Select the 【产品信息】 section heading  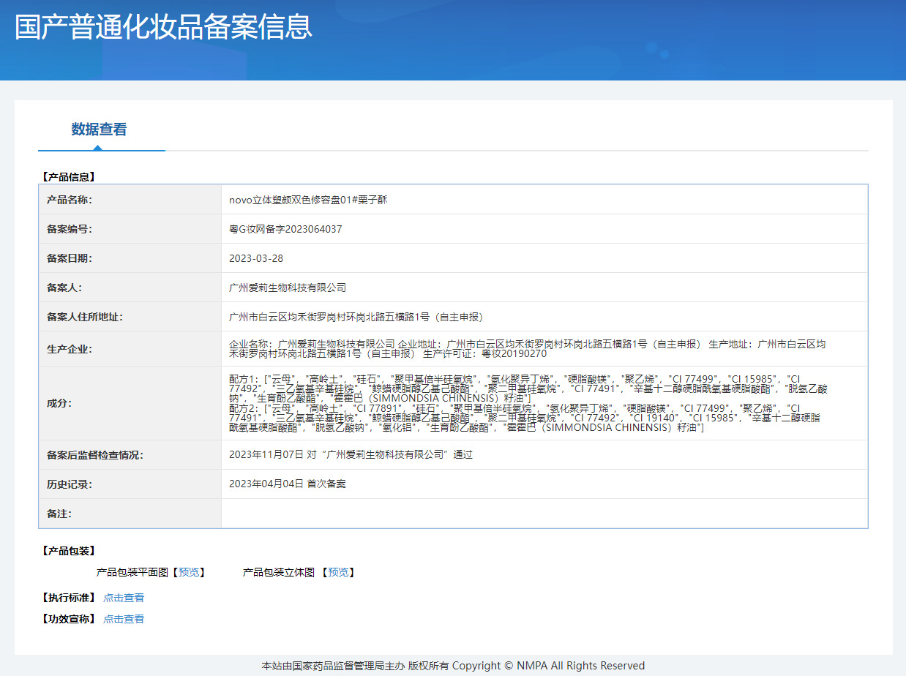tap(69, 177)
